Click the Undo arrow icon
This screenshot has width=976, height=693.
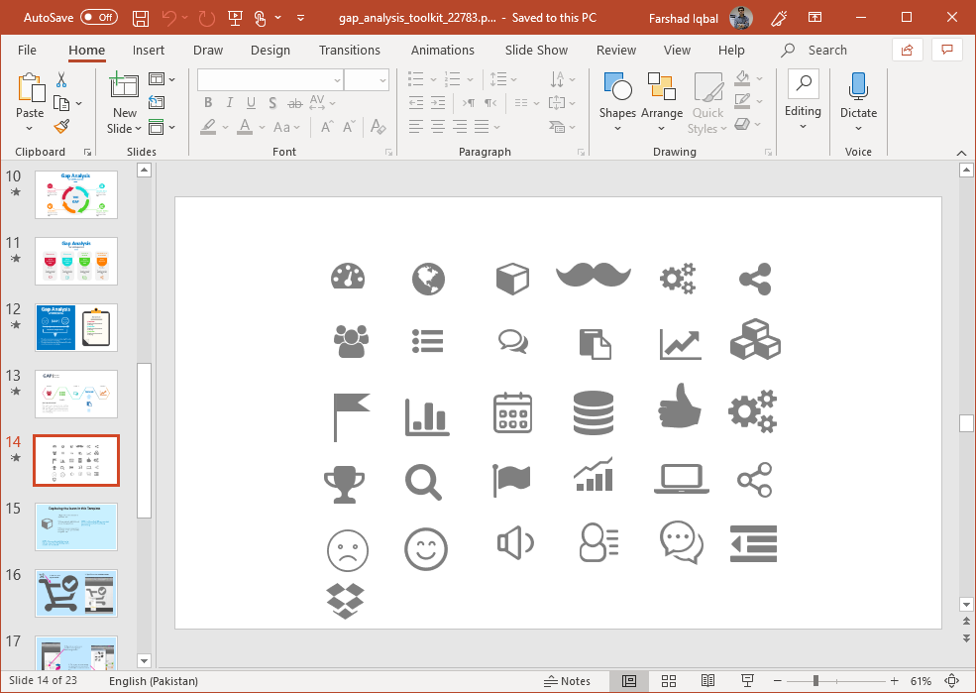tap(168, 18)
